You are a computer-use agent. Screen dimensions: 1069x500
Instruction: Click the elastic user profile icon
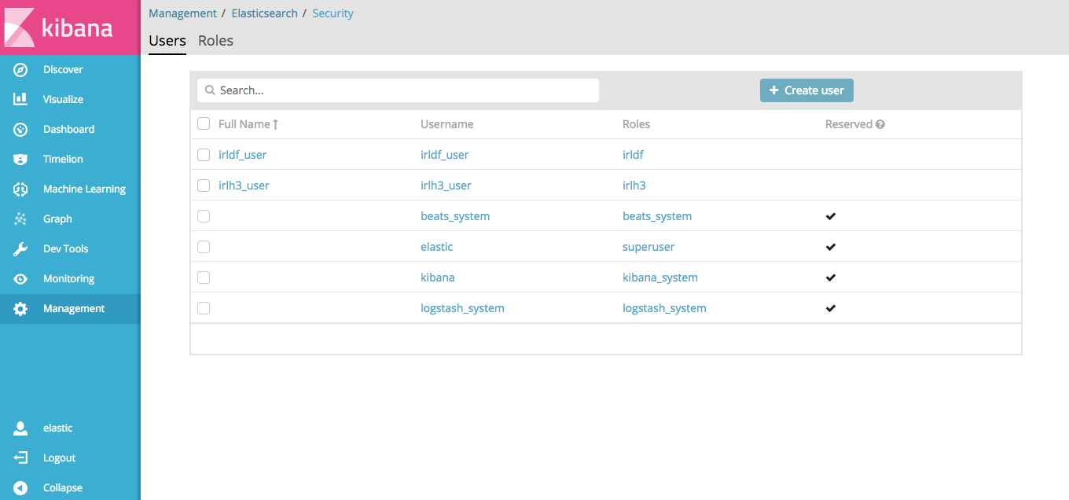tap(21, 428)
